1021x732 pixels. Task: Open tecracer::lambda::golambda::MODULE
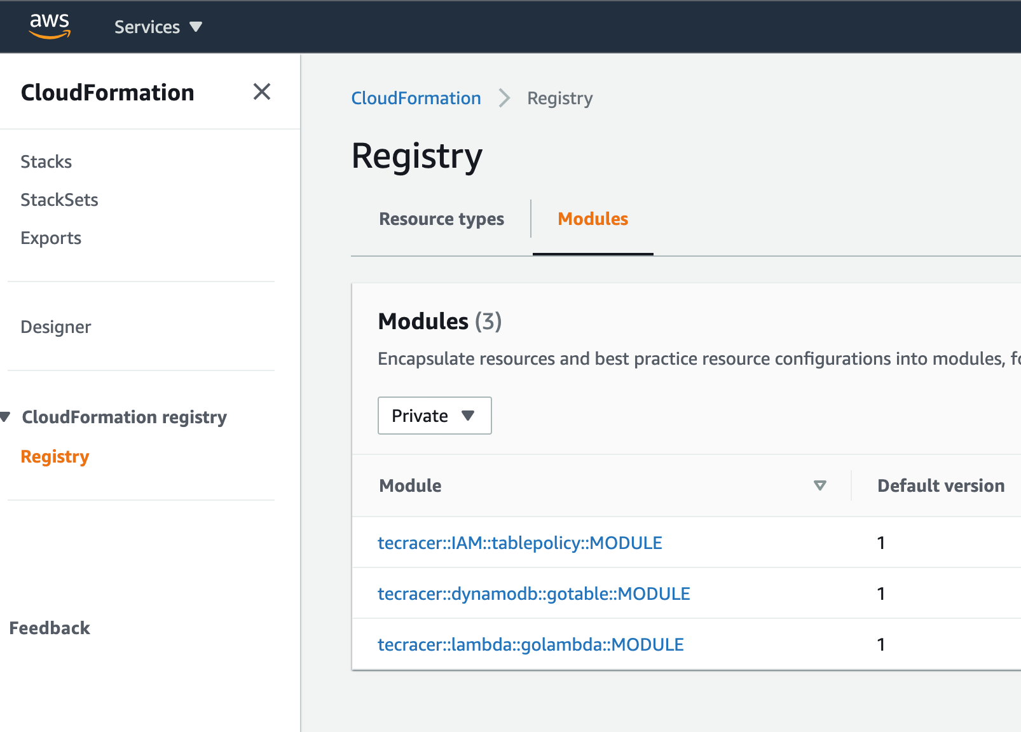pyautogui.click(x=530, y=644)
